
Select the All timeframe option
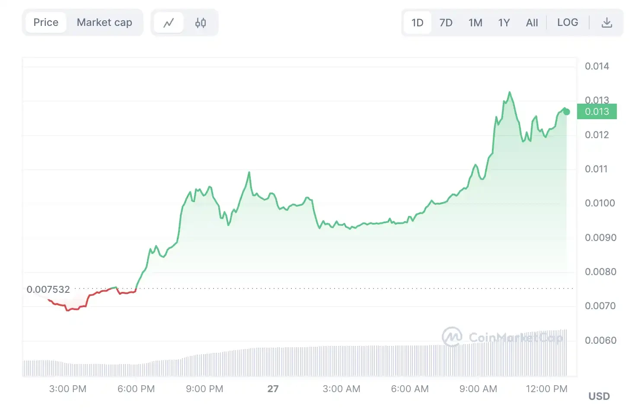click(x=532, y=22)
